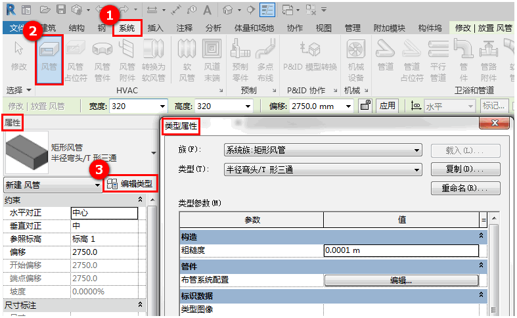Screen dimensions: 517x318
Task: Expand the 族 family dropdown
Action: tap(417, 150)
